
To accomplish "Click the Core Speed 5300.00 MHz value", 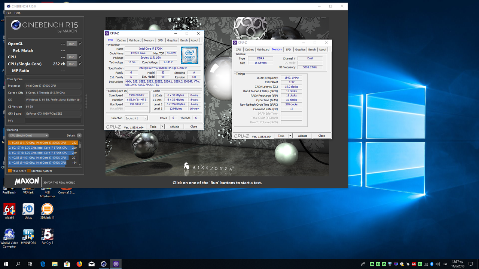I will (136, 95).
